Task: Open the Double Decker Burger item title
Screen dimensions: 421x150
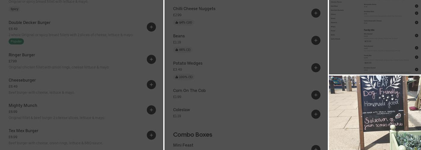Action: (29, 22)
